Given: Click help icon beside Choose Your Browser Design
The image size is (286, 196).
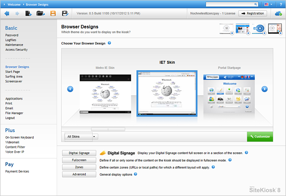Looking at the screenshot, I should (109, 43).
